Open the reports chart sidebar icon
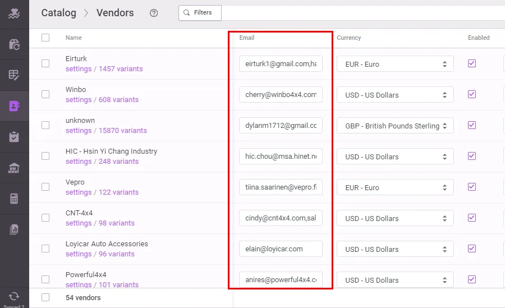Screen dimensions: 505x308 pos(14,229)
